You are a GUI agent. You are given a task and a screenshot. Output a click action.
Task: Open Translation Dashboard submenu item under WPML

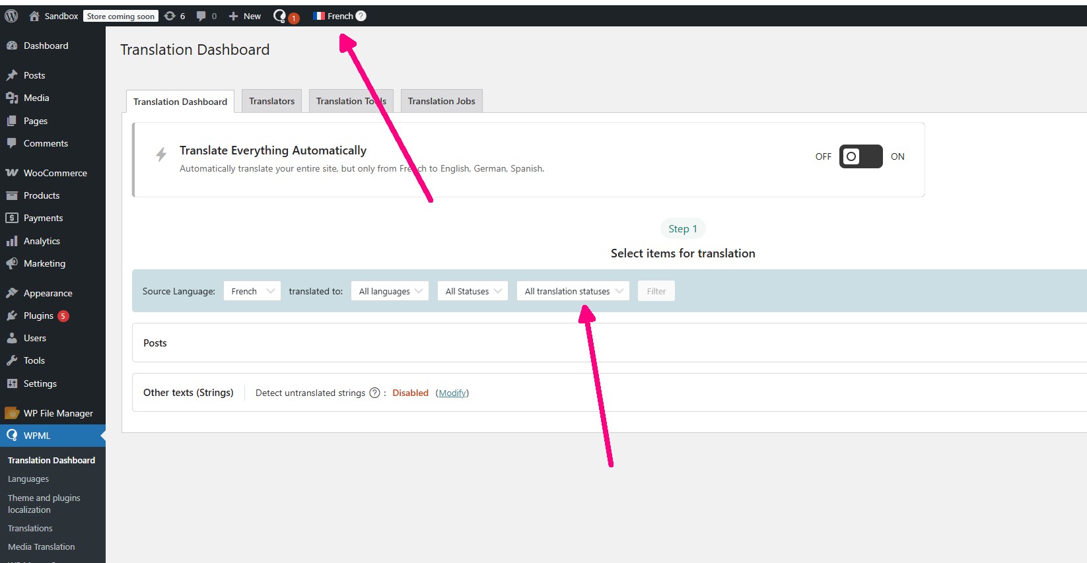52,460
